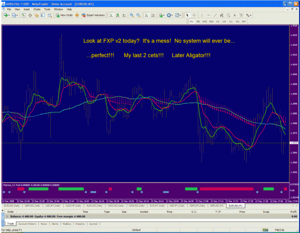Open the File menu
The width and height of the screenshot is (300, 233).
coord(9,9)
